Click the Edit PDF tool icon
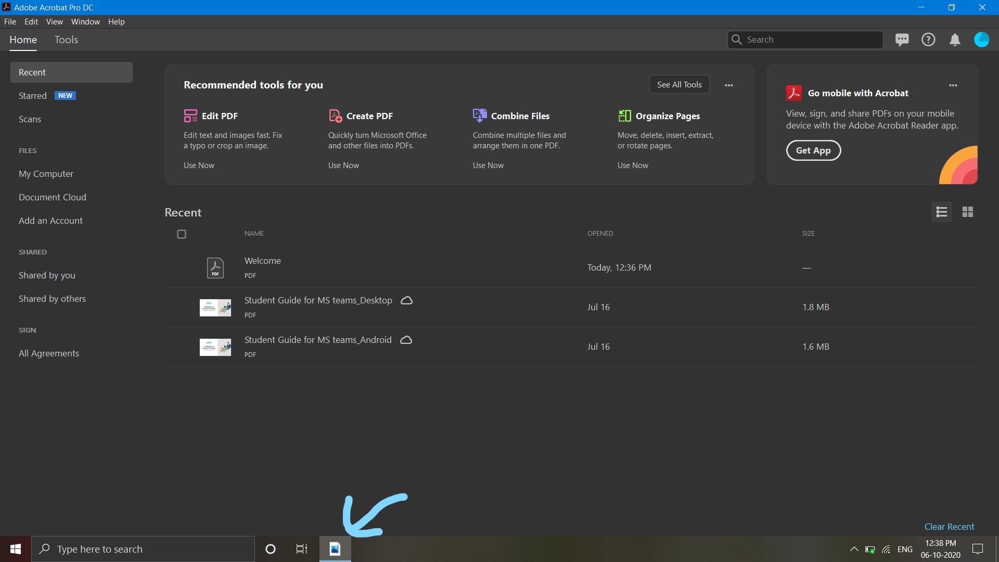The image size is (999, 562). (x=190, y=116)
